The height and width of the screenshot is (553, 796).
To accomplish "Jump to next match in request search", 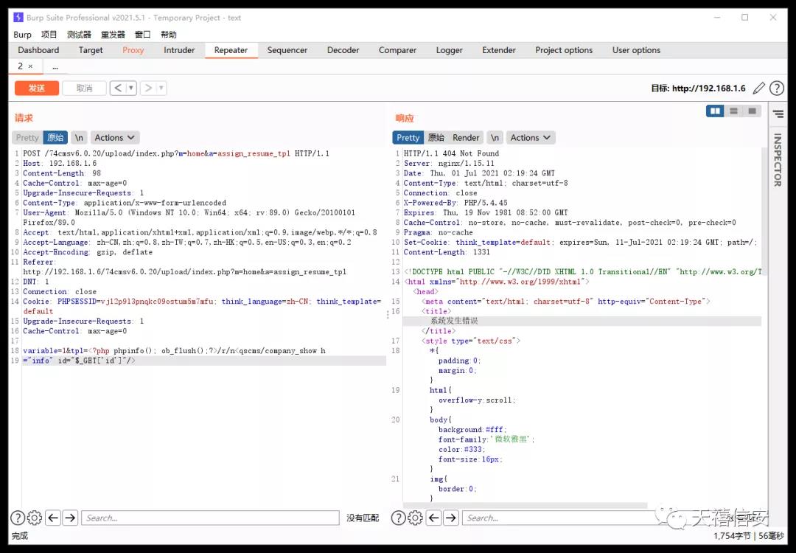I will [x=71, y=518].
